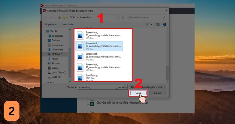Click the Cancel button
Viewport: 235px width, 124px height.
[157, 93]
